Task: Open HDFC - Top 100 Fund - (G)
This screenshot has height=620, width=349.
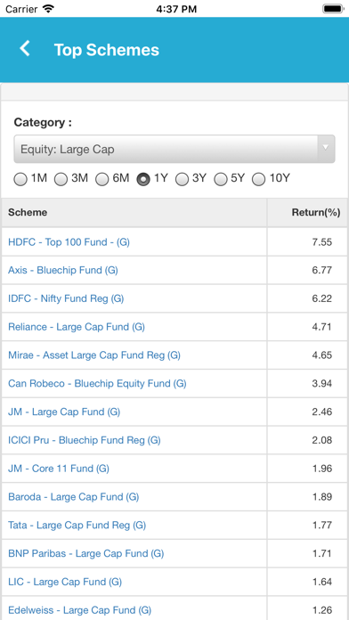Action: 69,242
